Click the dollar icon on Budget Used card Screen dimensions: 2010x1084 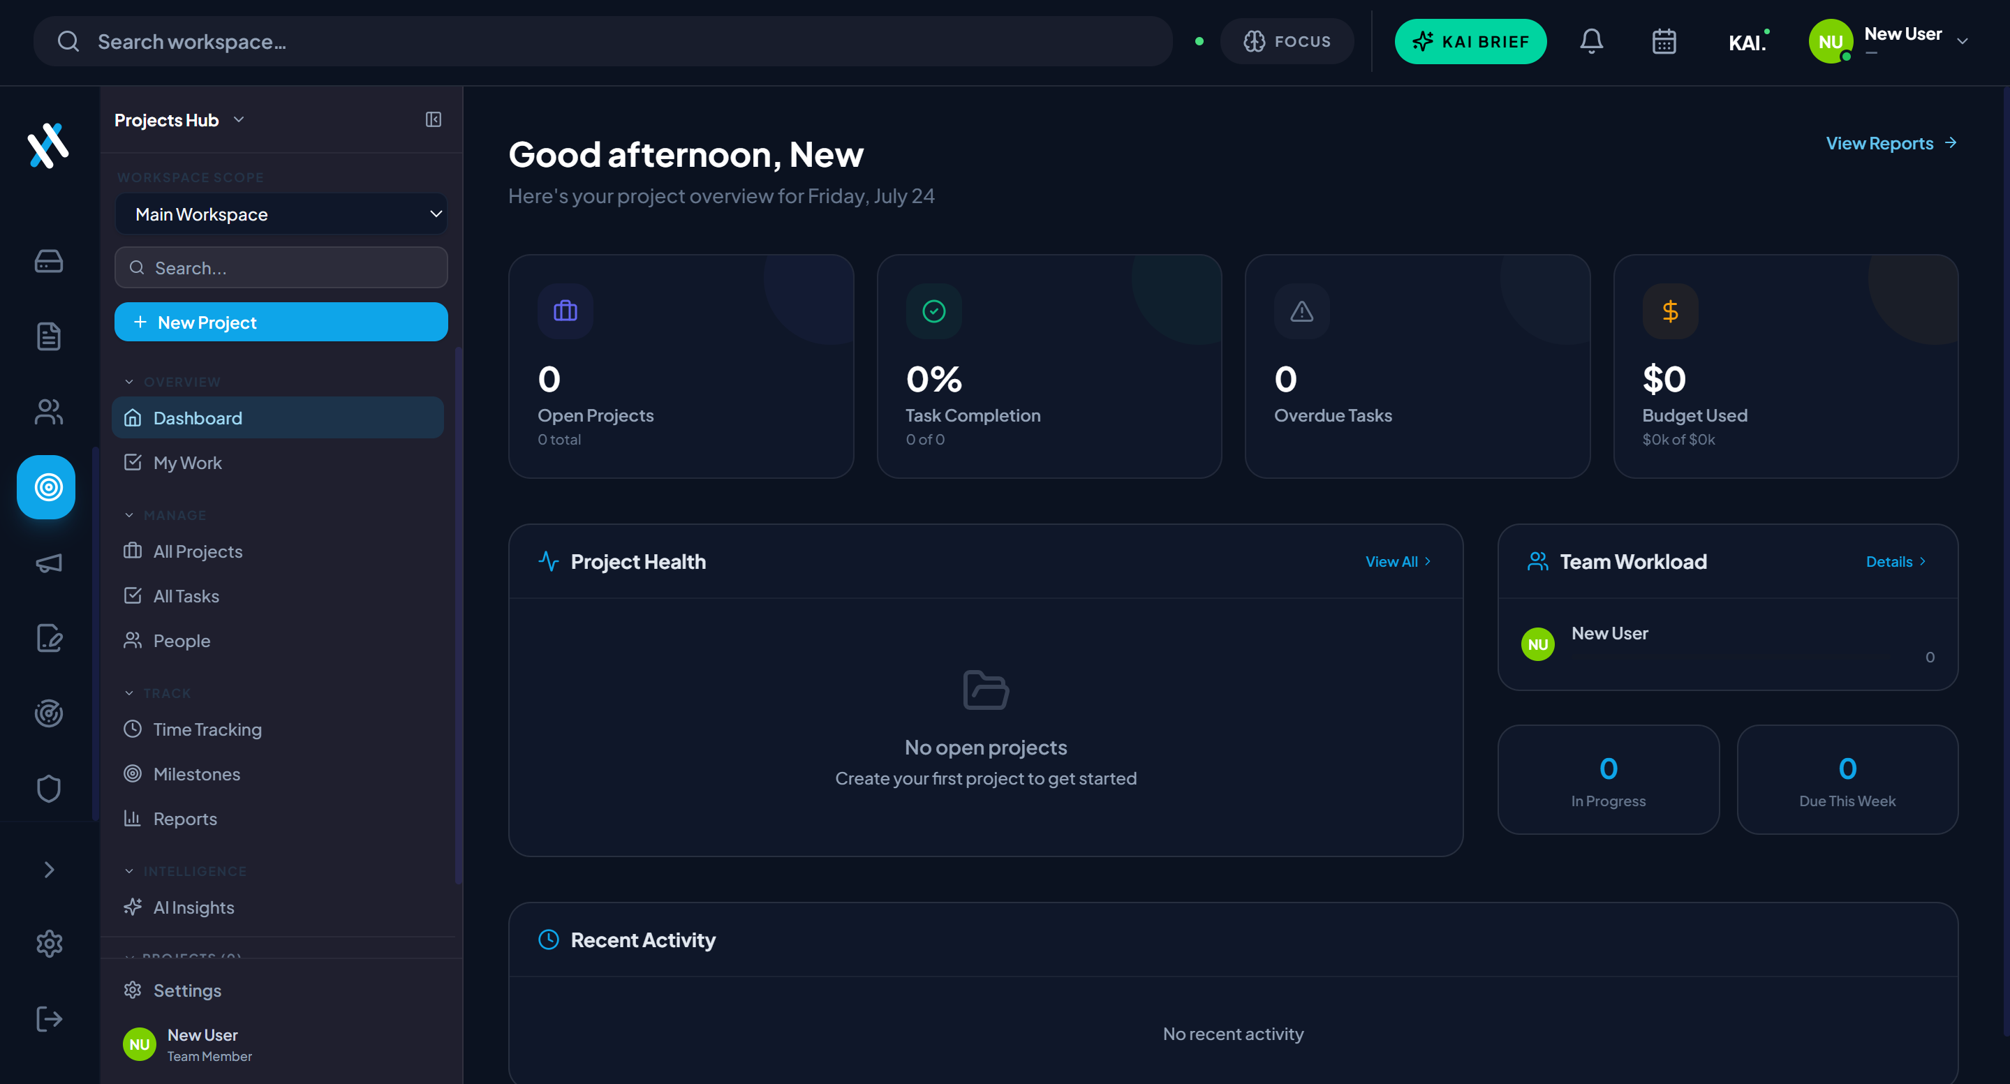(x=1670, y=311)
